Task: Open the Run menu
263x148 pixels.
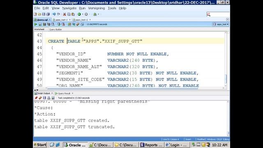Action: pyautogui.click(x=82, y=8)
